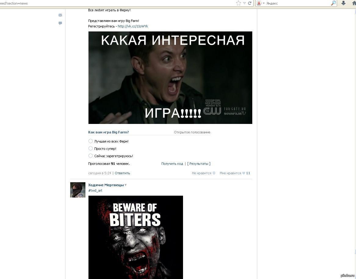Open the vk.cc/1IoWYk registration link
The image size is (356, 279).
pos(133,26)
